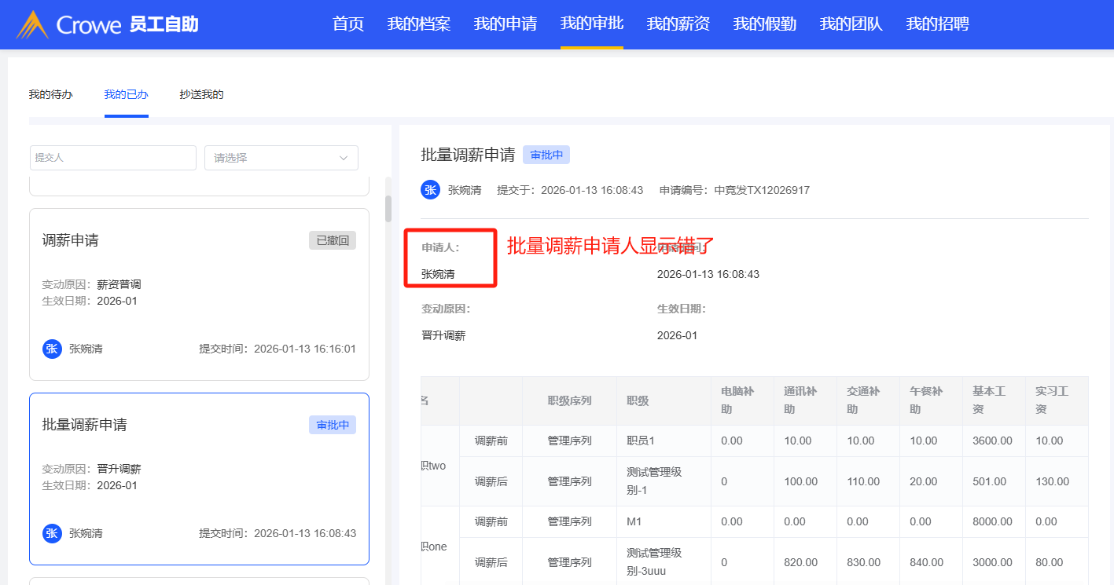Go to 我的假勤 in navigation
Viewport: 1114px width, 585px height.
point(764,24)
